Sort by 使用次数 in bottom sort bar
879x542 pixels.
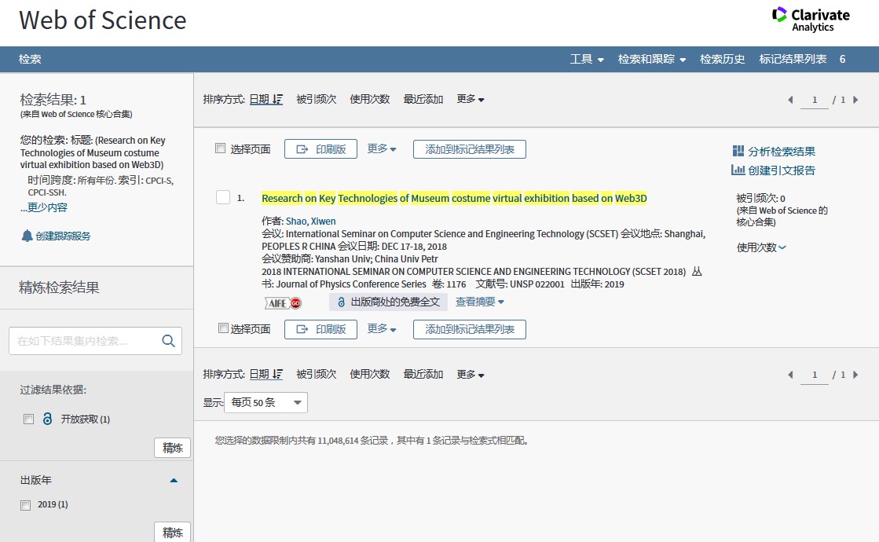click(x=369, y=374)
